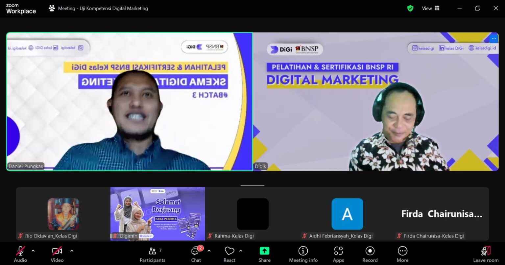This screenshot has width=505, height=265.
Task: Minimize the Zoom meeting window
Action: (460, 8)
